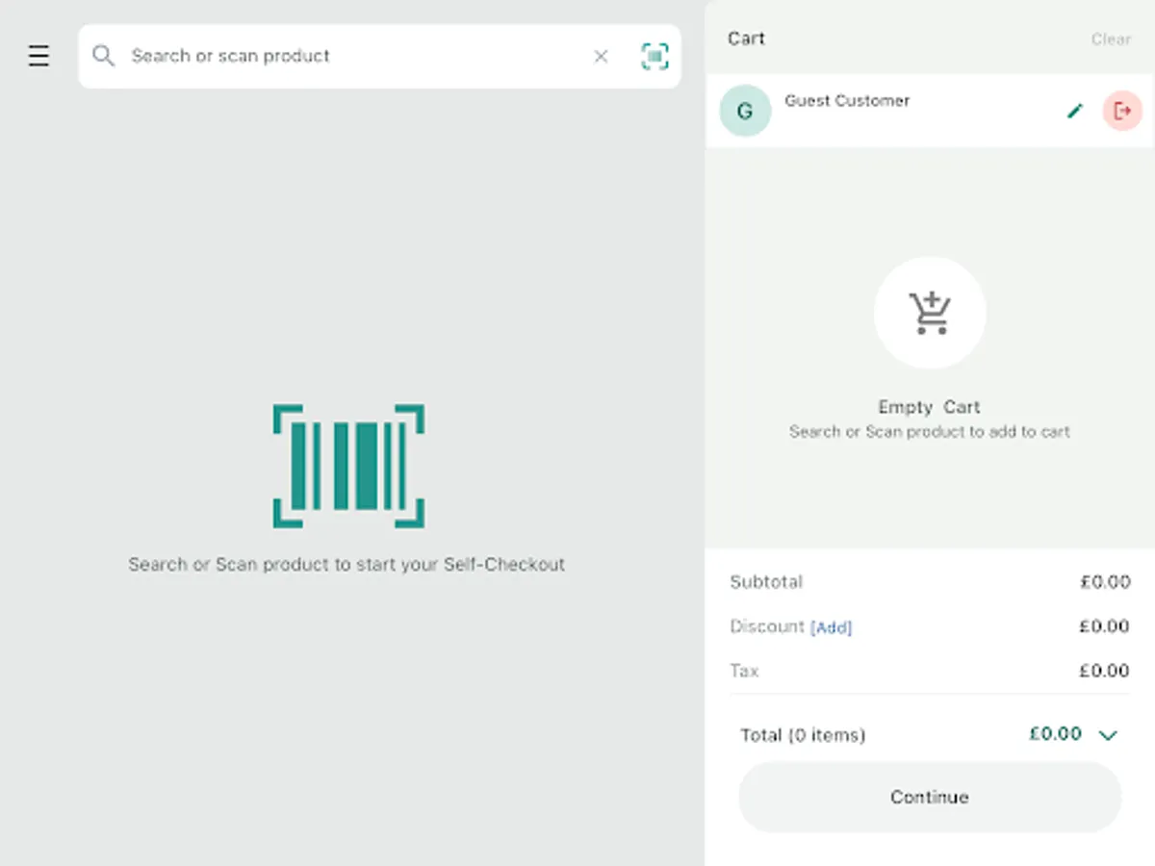The height and width of the screenshot is (866, 1155).
Task: Open the barcode scanner
Action: click(654, 57)
